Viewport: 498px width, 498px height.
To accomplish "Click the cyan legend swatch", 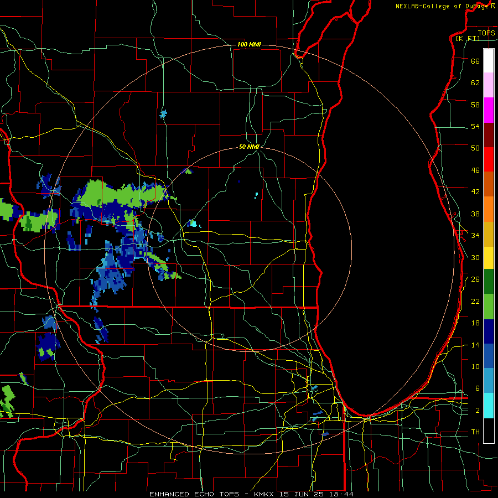I will click(489, 406).
